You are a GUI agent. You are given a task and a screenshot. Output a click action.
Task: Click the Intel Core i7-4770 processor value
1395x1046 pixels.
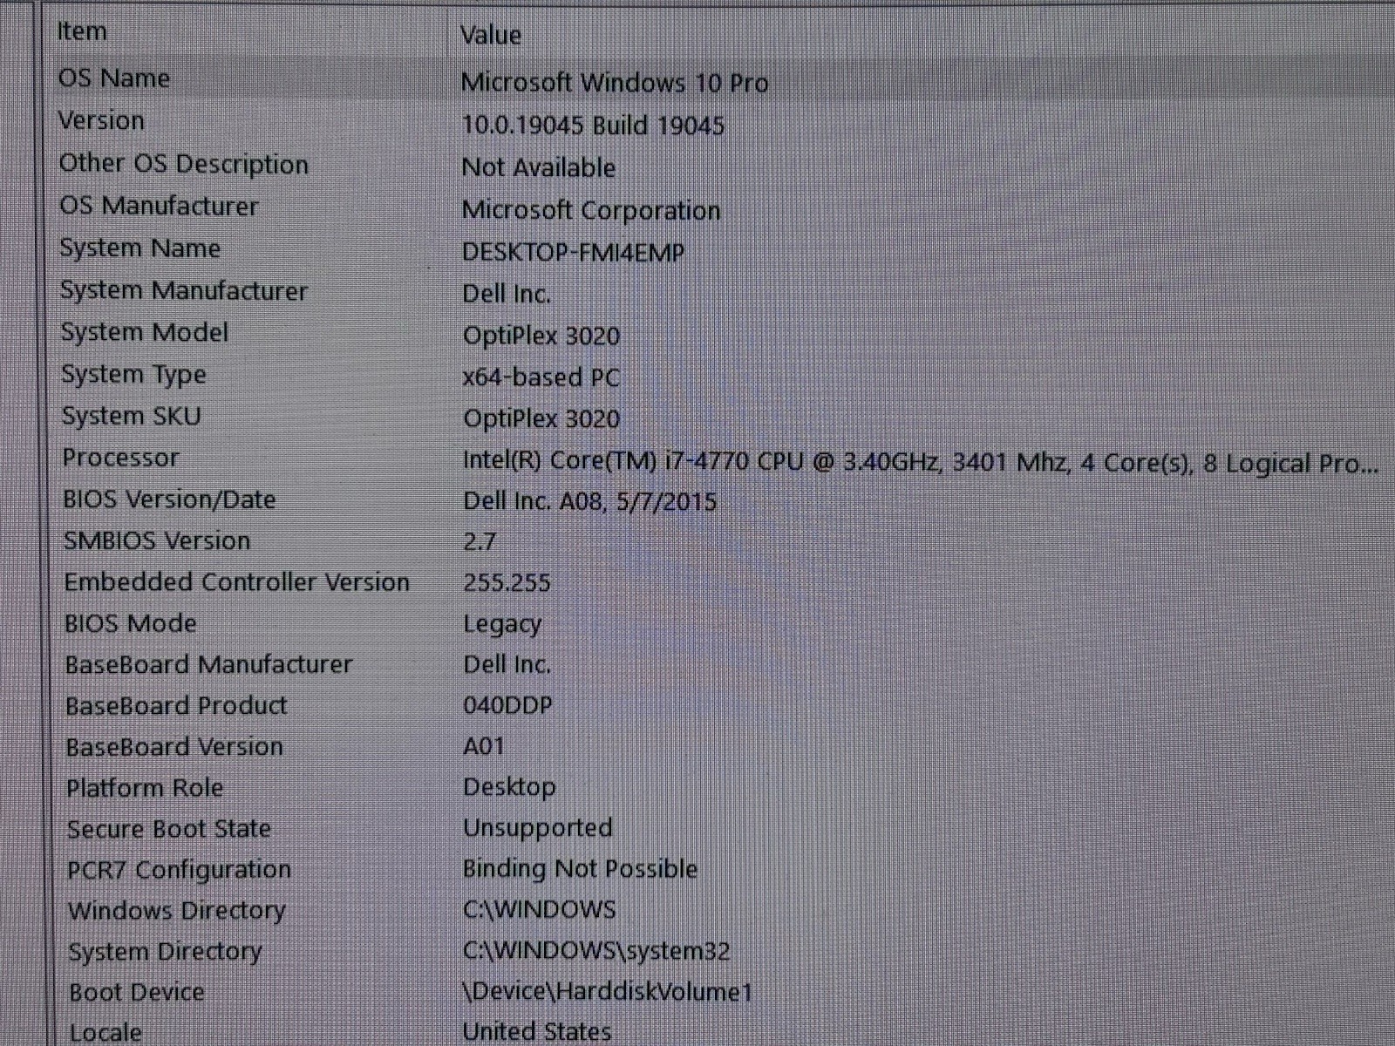point(921,462)
